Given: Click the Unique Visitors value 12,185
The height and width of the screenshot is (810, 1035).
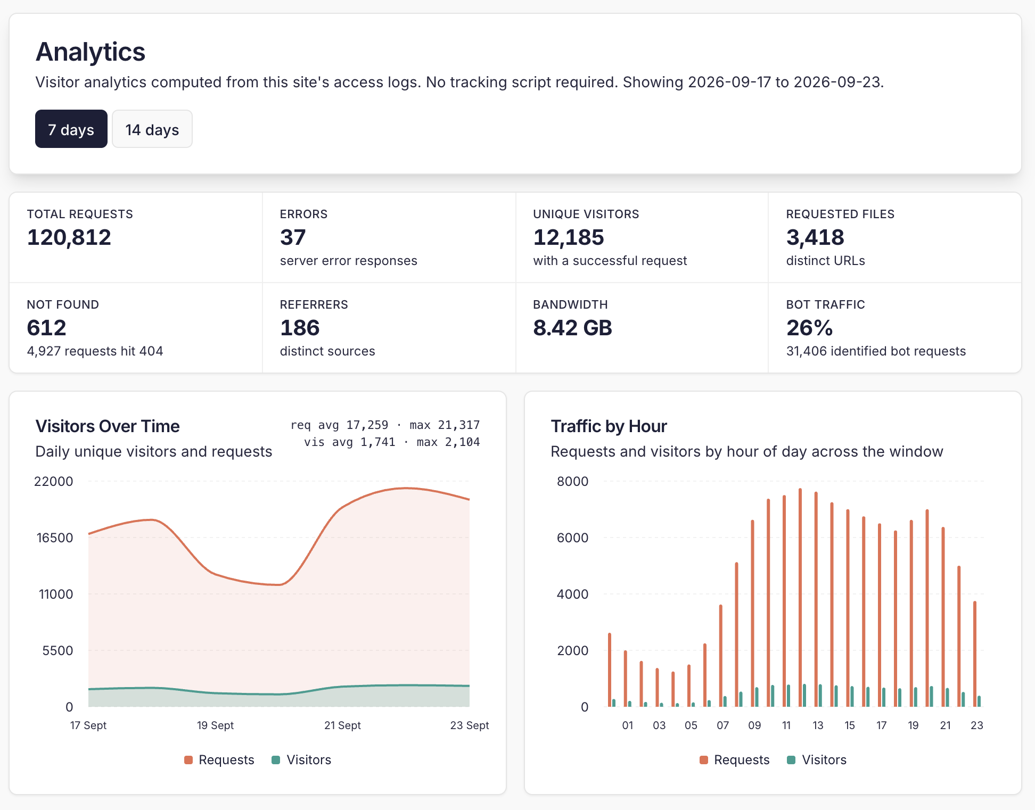Looking at the screenshot, I should point(569,237).
